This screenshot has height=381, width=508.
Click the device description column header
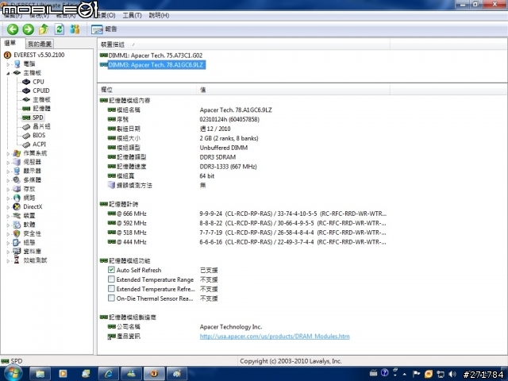(244, 44)
